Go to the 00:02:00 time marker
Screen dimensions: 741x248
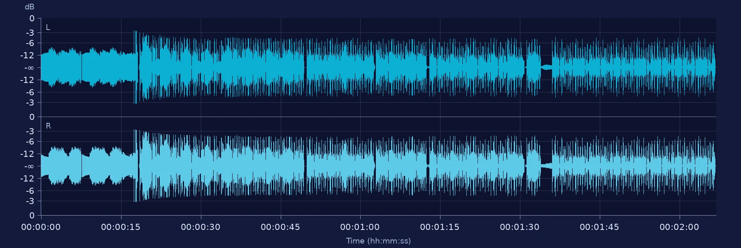679,227
